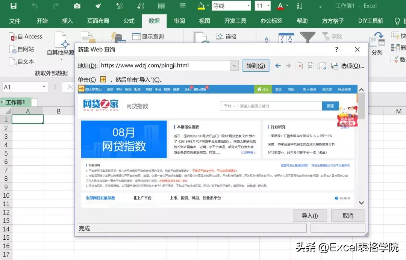Open the Customize Quick Access Toolbar dropdown
This screenshot has height=260, width=406.
click(x=320, y=6)
